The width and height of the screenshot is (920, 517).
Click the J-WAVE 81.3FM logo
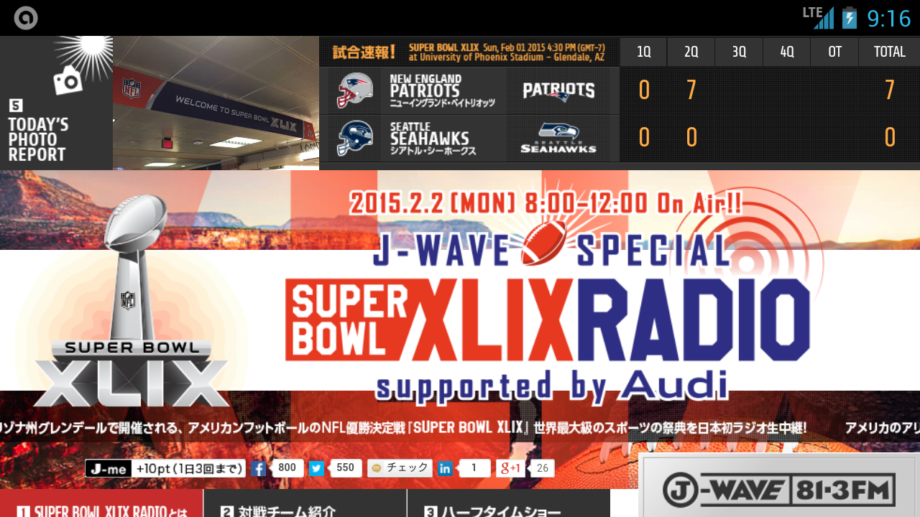click(779, 490)
